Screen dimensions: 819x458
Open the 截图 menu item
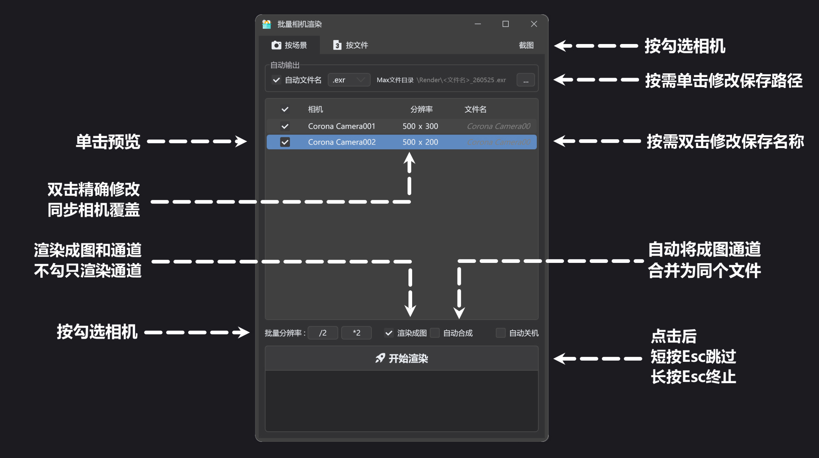526,45
